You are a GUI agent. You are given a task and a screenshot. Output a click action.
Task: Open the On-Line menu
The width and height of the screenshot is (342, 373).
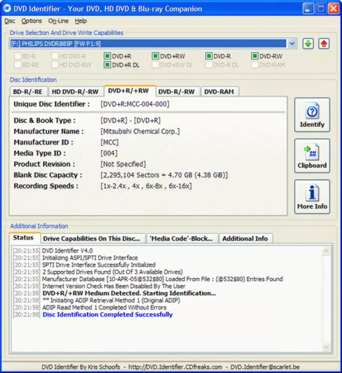coord(58,21)
